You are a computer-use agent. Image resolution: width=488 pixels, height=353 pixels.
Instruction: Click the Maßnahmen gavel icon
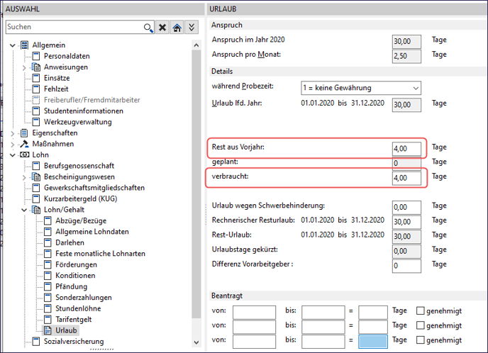coord(24,144)
